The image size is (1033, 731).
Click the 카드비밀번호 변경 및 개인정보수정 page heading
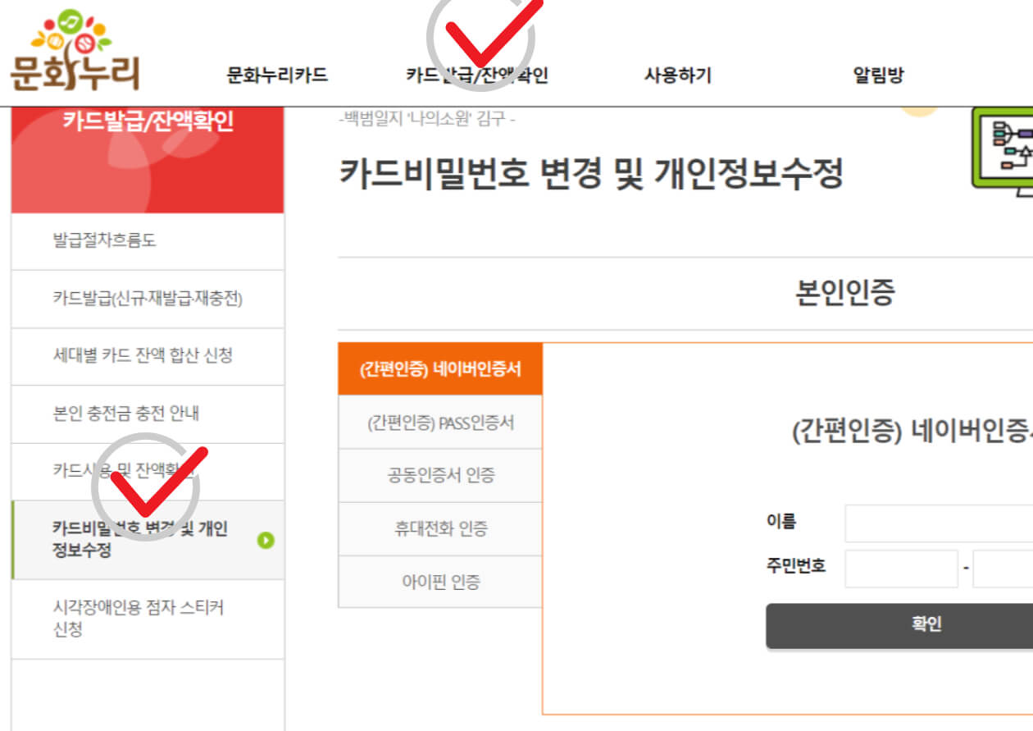(591, 174)
